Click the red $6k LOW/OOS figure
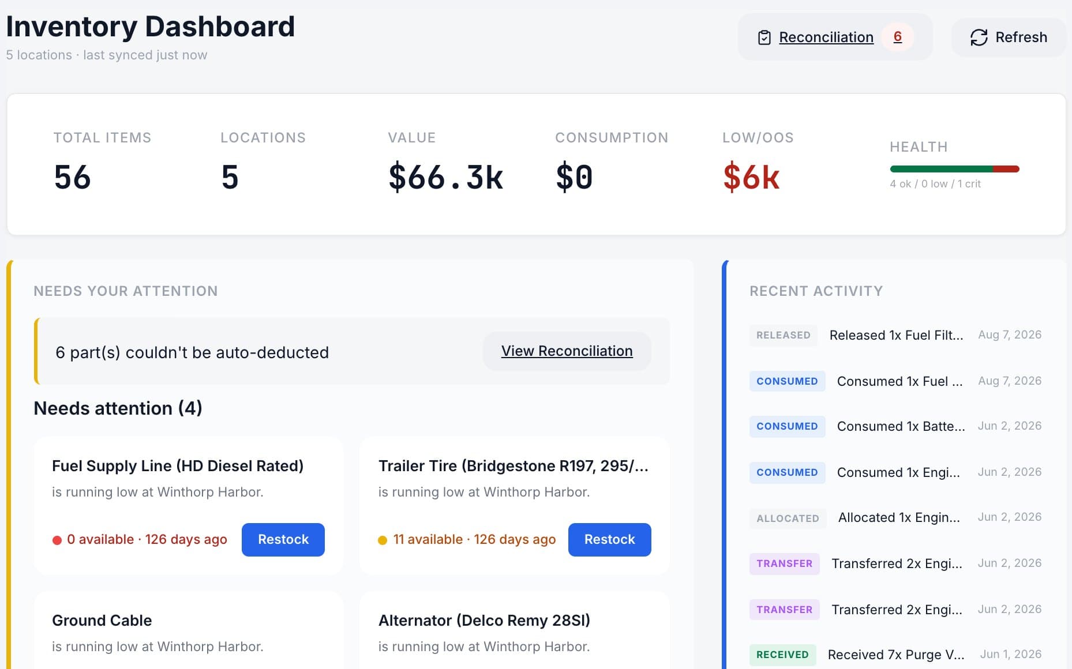 coord(751,177)
